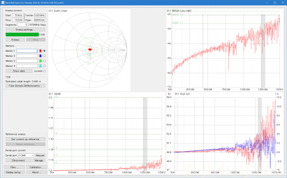The height and width of the screenshot is (178, 287).
Task: Click the Segments input field
Action: pos(22,25)
